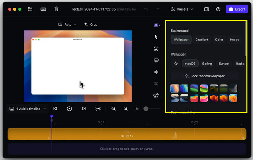This screenshot has height=160, width=253.
Task: Click the Export button
Action: pos(237,9)
